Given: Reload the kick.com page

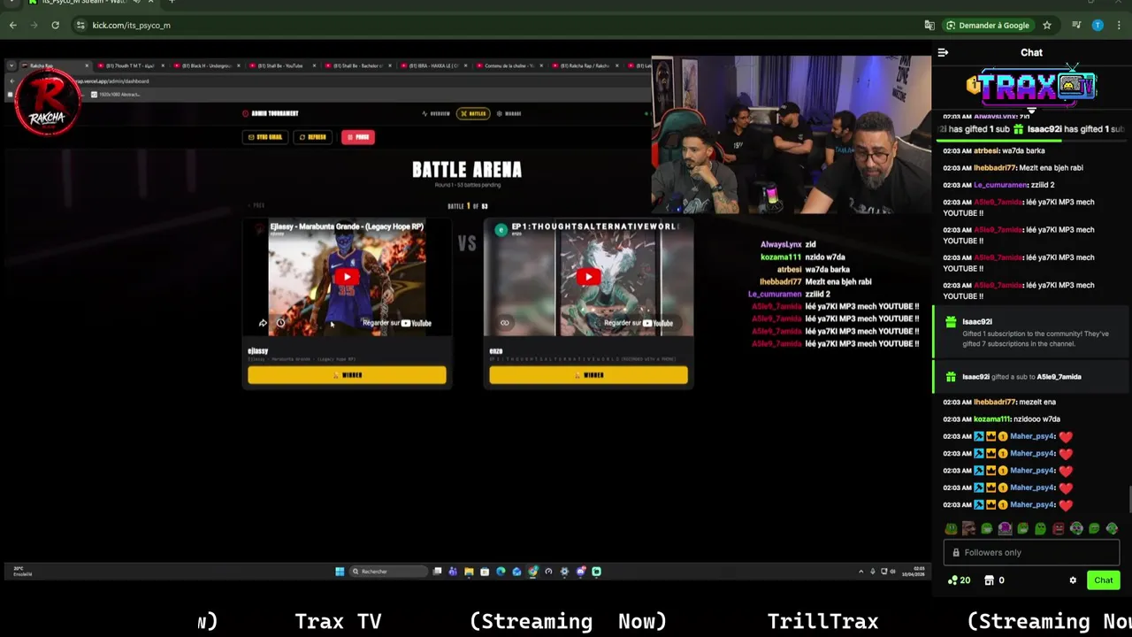Looking at the screenshot, I should pos(55,25).
